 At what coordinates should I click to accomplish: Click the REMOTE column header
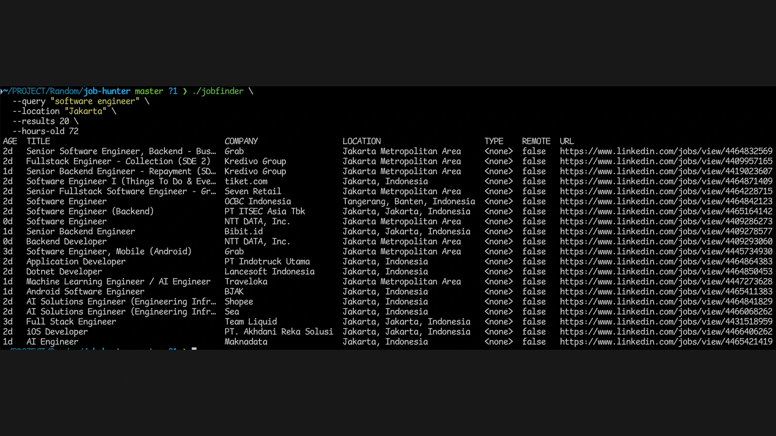(x=536, y=141)
